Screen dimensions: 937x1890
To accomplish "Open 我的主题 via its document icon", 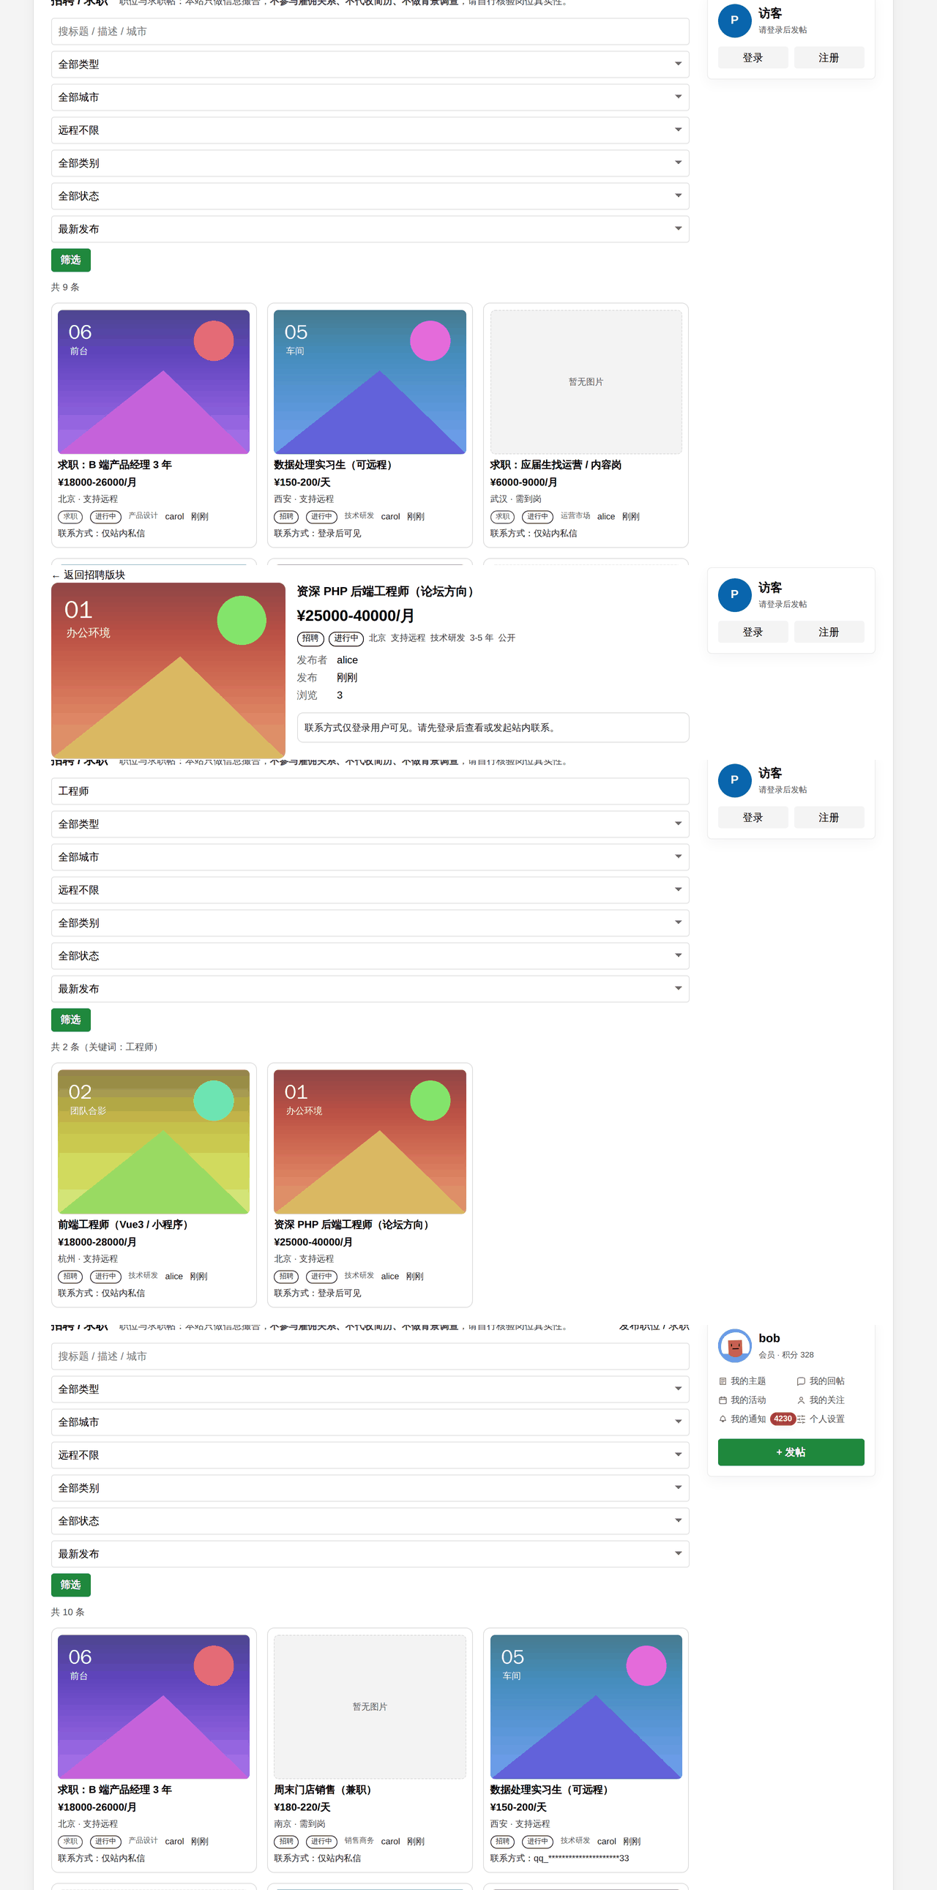I will 723,1381.
